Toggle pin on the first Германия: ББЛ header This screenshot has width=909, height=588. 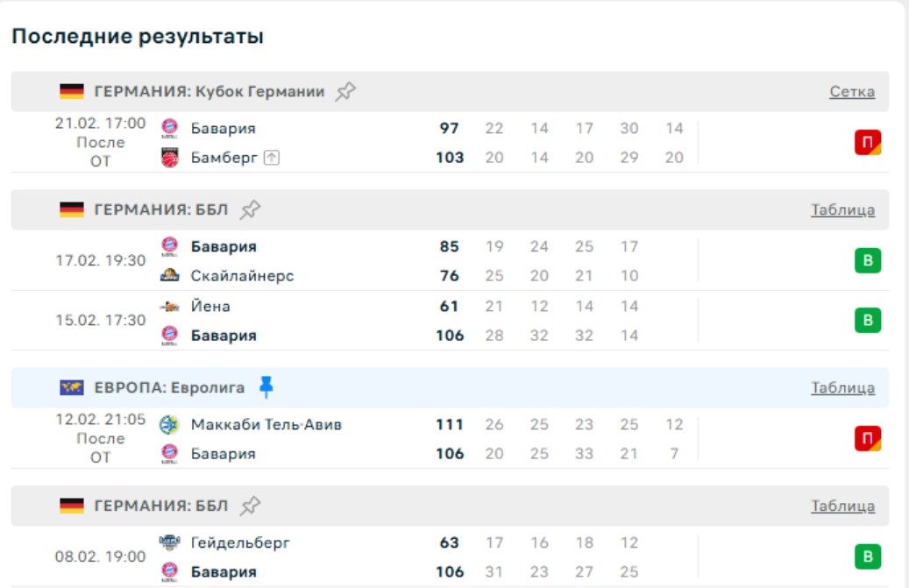pos(251,209)
